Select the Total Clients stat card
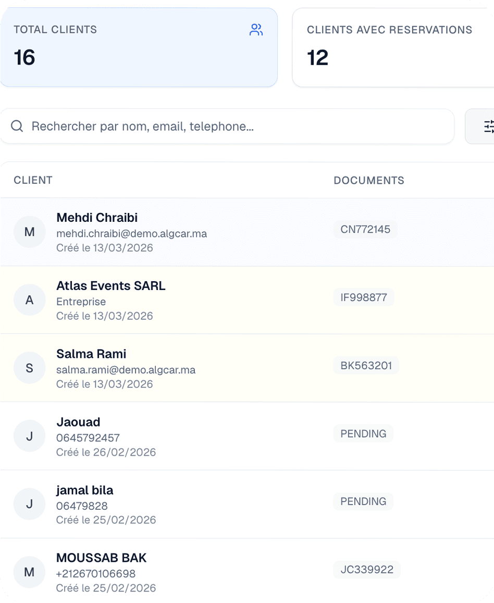This screenshot has width=494, height=603. [x=138, y=47]
